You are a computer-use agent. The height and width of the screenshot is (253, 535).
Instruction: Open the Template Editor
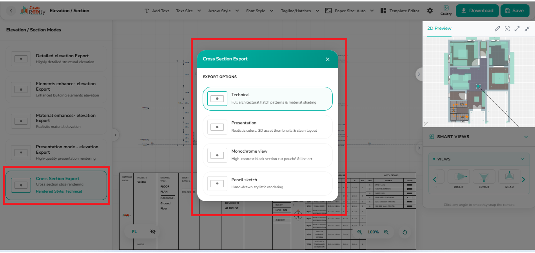point(399,11)
